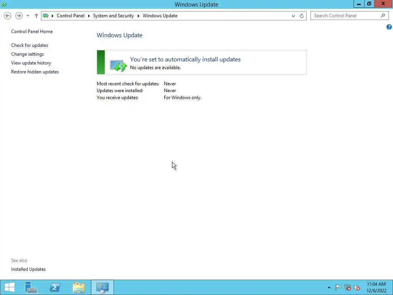Screen dimensions: 393x295
Task: Click the muted speaker volume icon
Action: coord(357,287)
